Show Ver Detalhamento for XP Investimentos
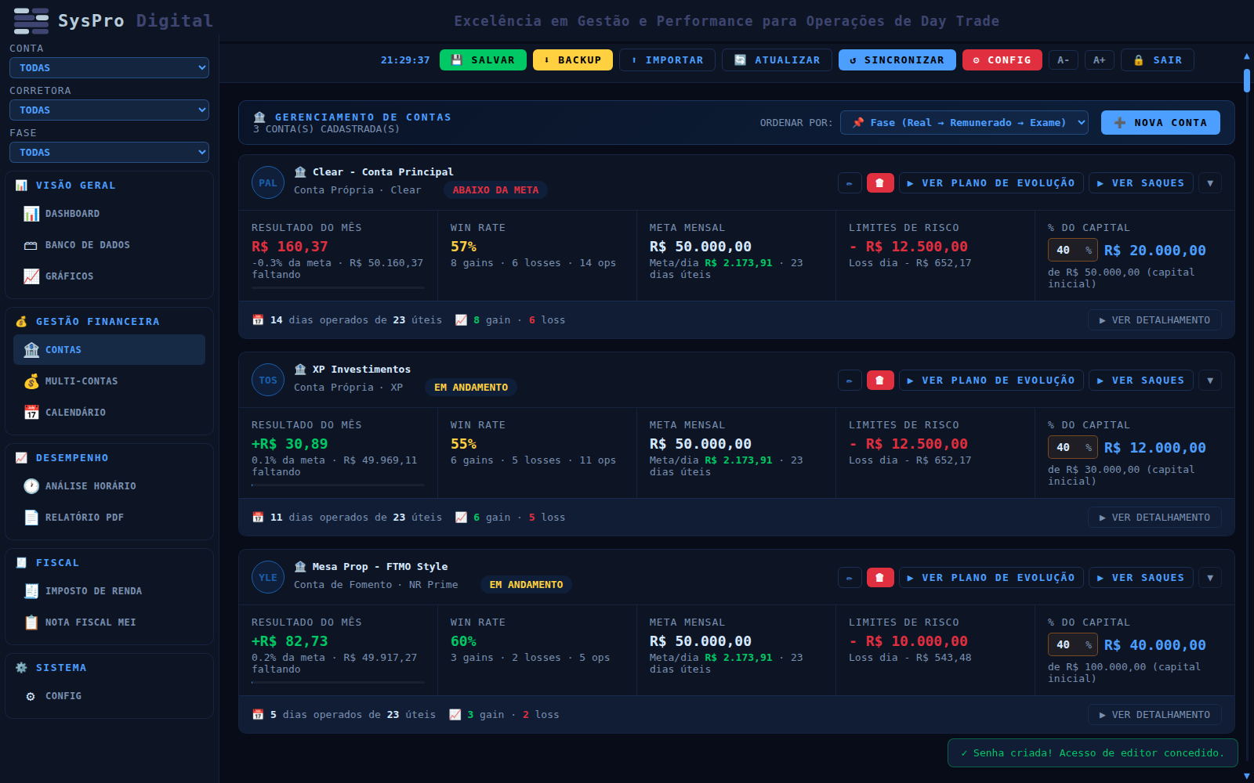 click(1154, 518)
